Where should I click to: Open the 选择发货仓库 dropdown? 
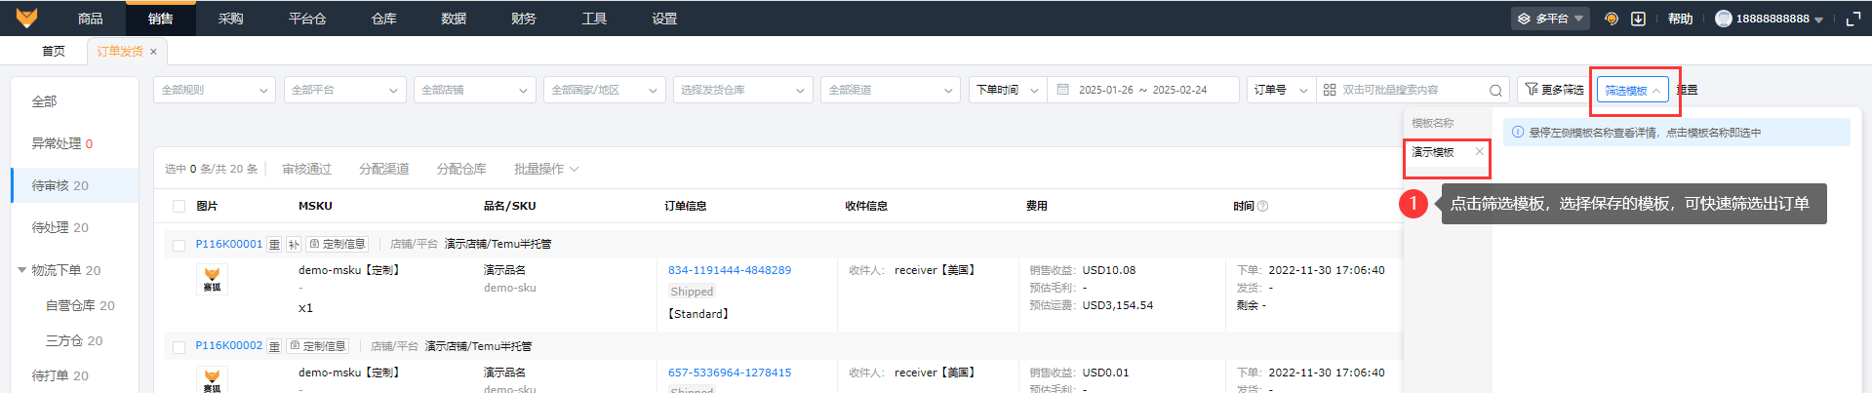743,90
